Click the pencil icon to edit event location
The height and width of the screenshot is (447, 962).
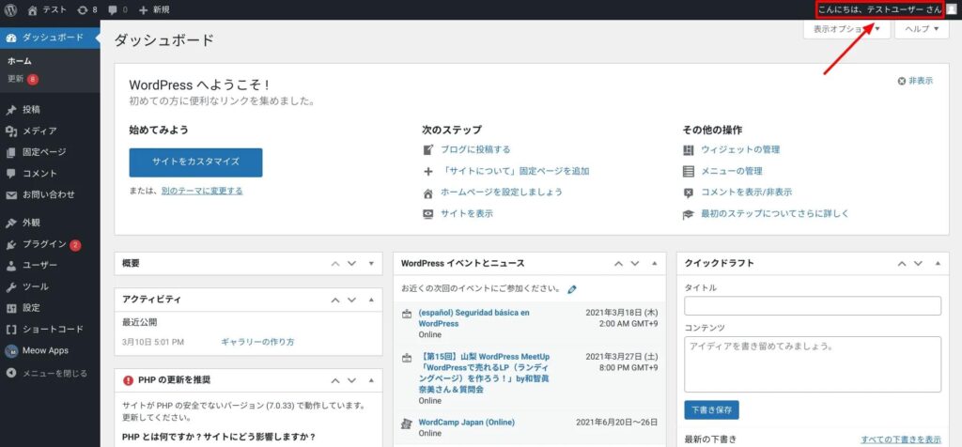click(x=572, y=289)
